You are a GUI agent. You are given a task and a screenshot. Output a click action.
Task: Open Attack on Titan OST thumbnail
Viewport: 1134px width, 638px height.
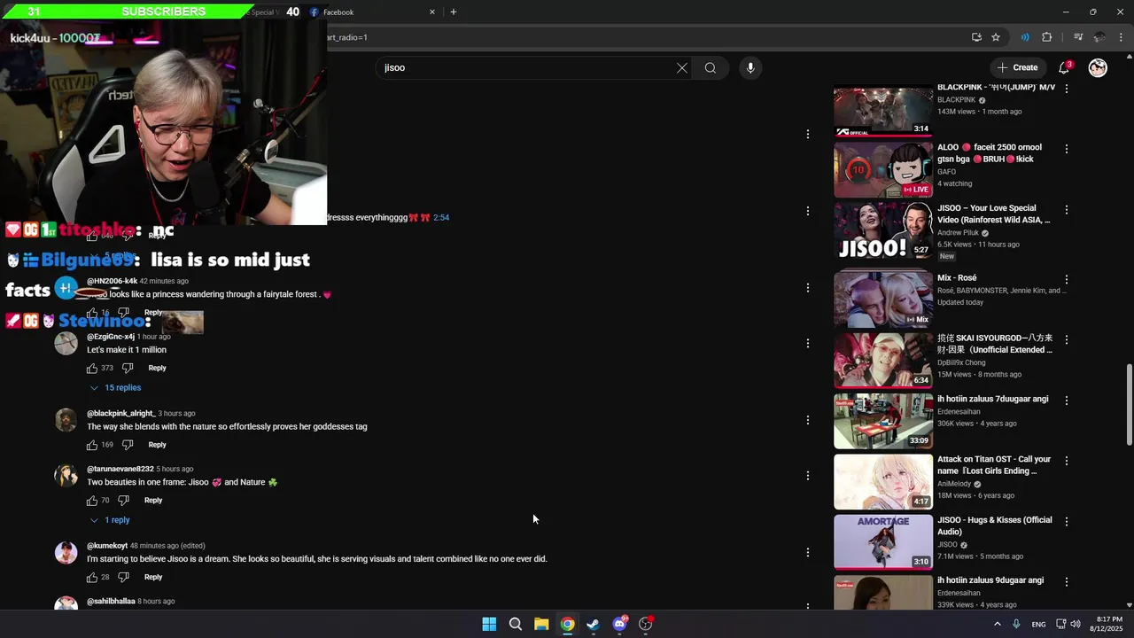pyautogui.click(x=883, y=482)
